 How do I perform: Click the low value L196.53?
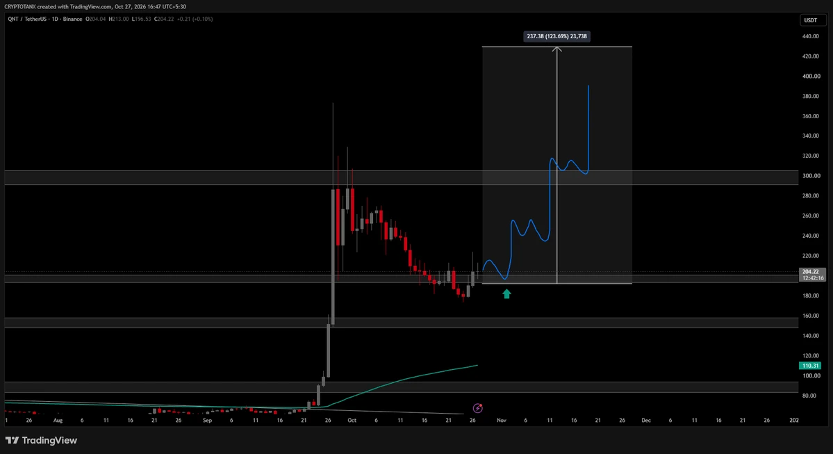(142, 19)
